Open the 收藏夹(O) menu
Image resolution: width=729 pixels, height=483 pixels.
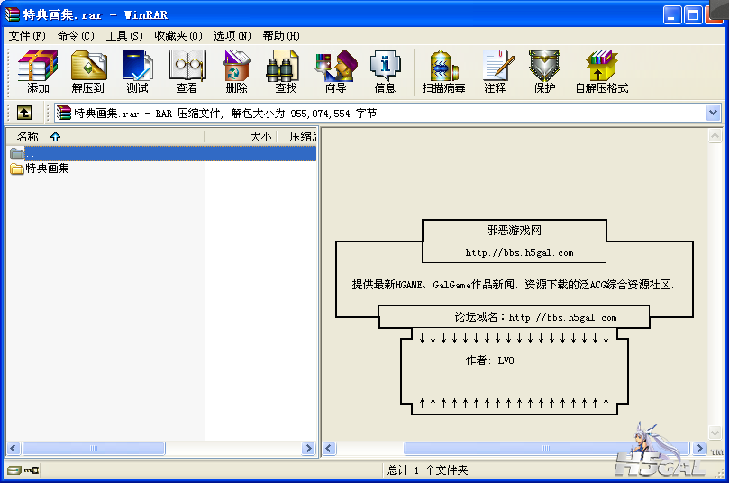[x=178, y=36]
